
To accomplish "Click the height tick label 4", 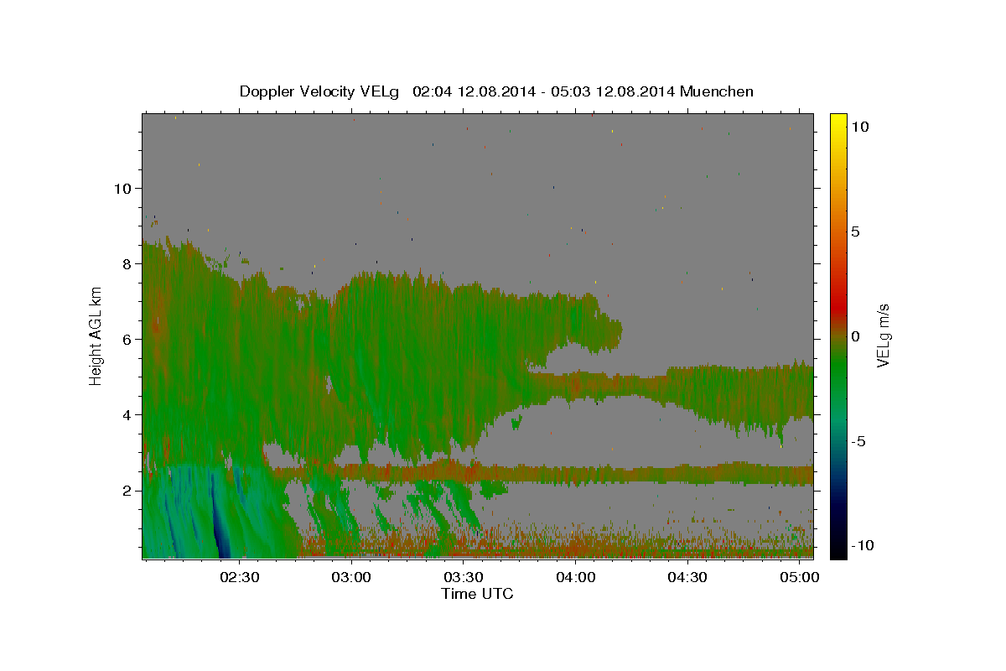I will (127, 415).
